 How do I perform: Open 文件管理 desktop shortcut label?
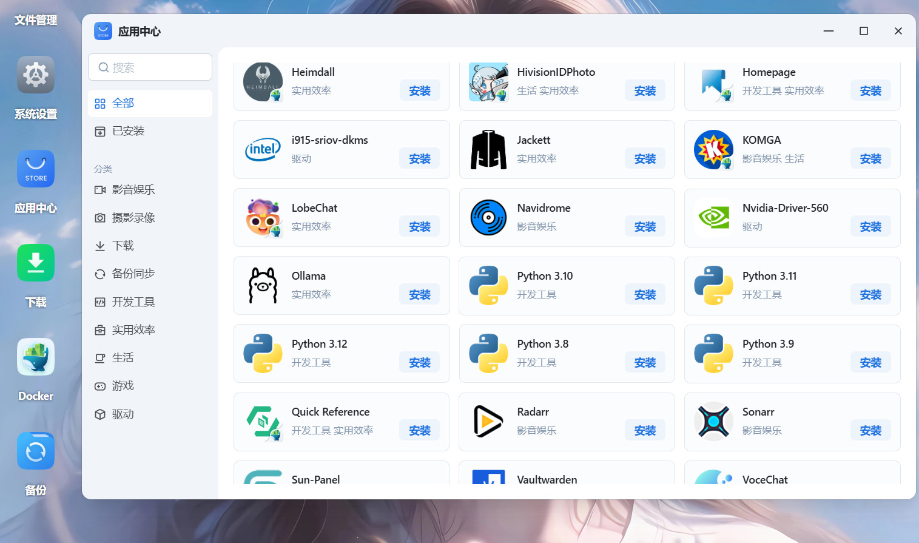pos(36,20)
